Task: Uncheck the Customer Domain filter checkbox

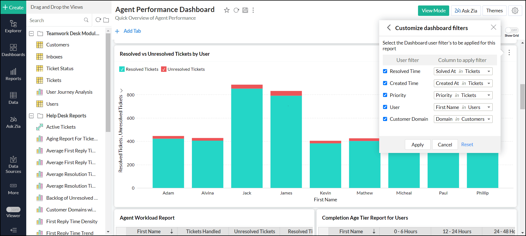Action: coord(385,119)
